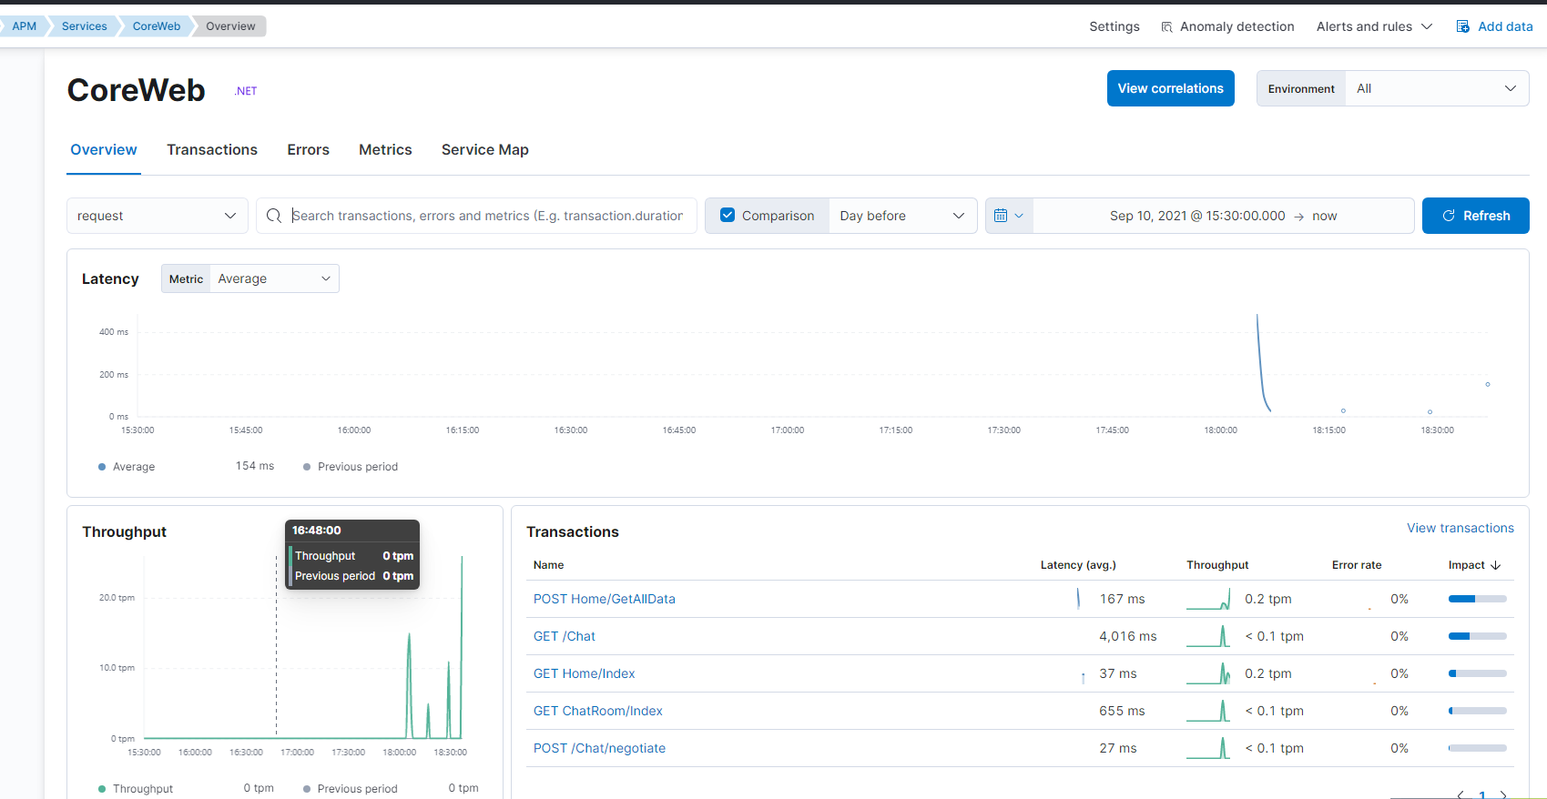This screenshot has width=1547, height=799.
Task: Click the APM breadcrumb
Action: click(25, 26)
